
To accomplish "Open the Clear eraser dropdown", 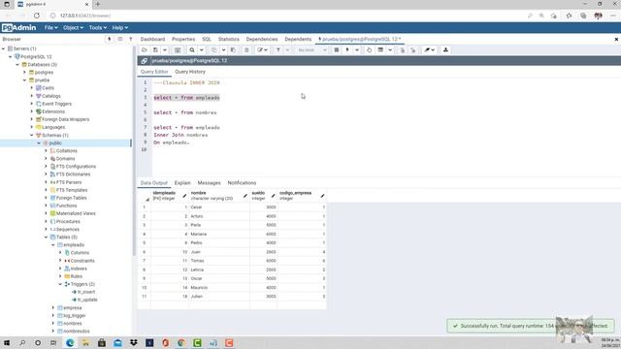I will (x=429, y=49).
